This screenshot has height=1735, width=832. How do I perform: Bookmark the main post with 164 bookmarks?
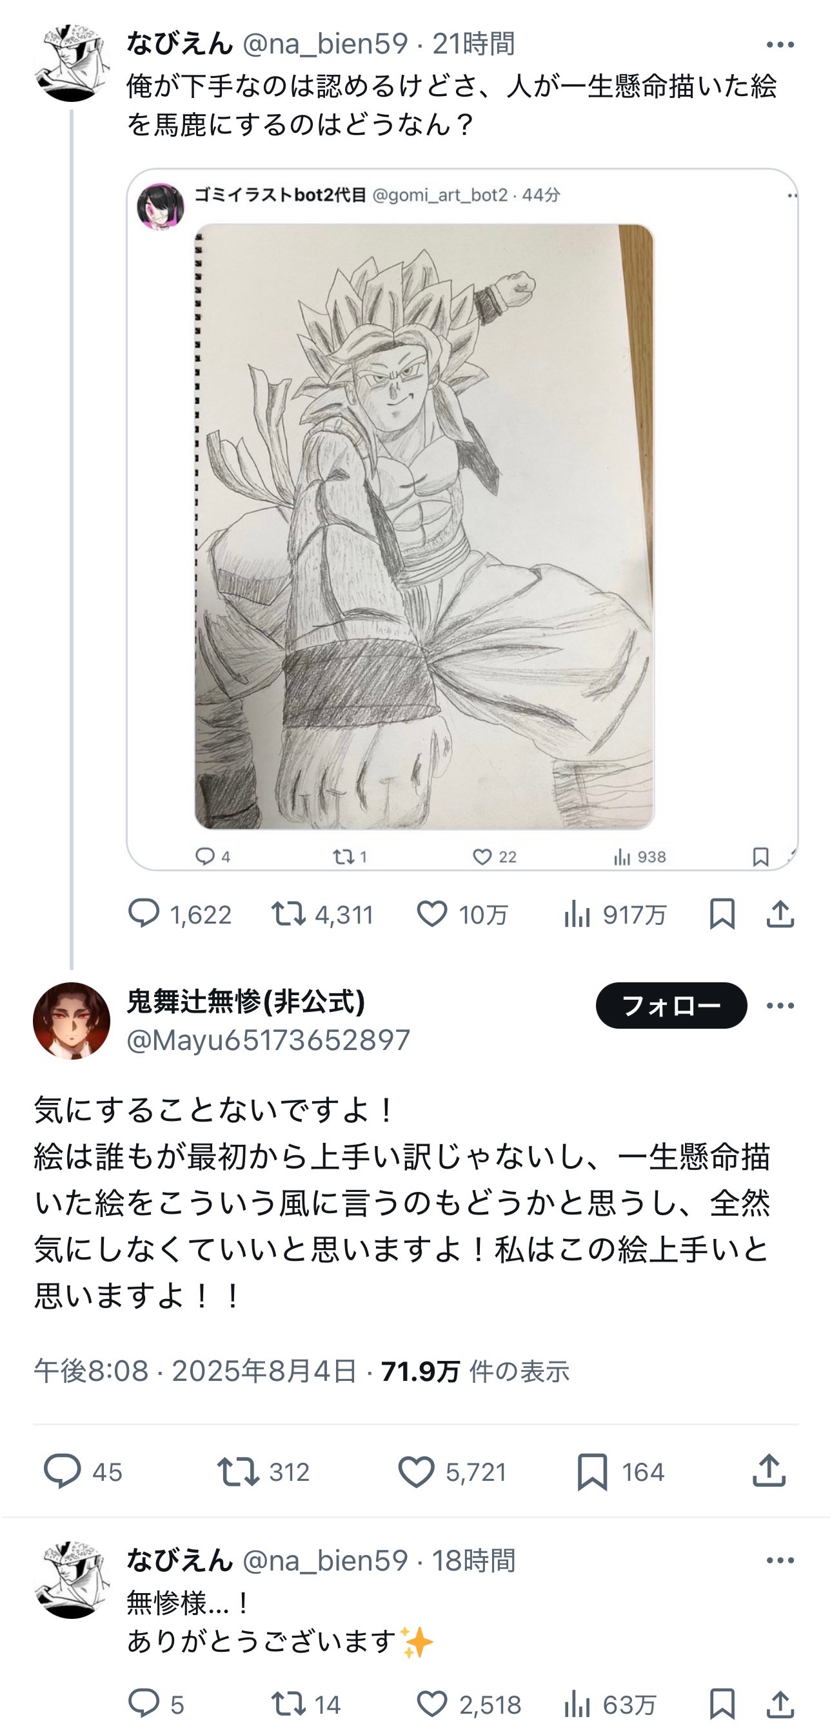tap(592, 1472)
